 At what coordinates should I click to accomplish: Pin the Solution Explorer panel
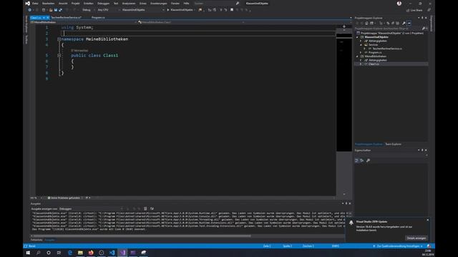(422, 18)
